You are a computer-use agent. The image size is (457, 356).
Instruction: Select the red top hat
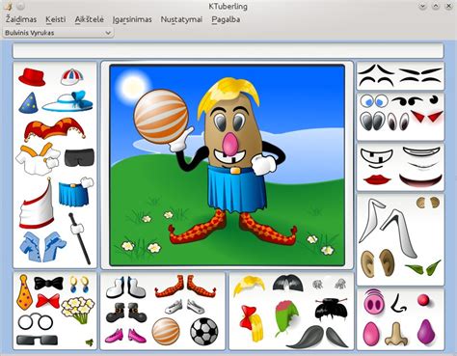[32, 77]
